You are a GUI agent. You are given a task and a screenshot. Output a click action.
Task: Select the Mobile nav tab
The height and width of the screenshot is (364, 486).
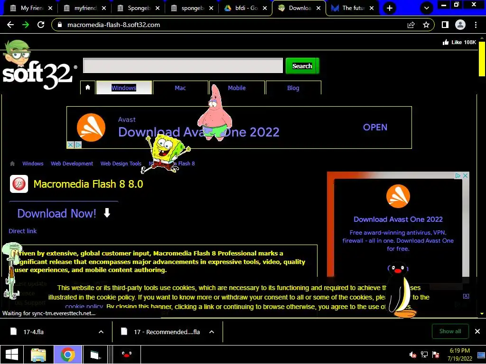click(237, 88)
